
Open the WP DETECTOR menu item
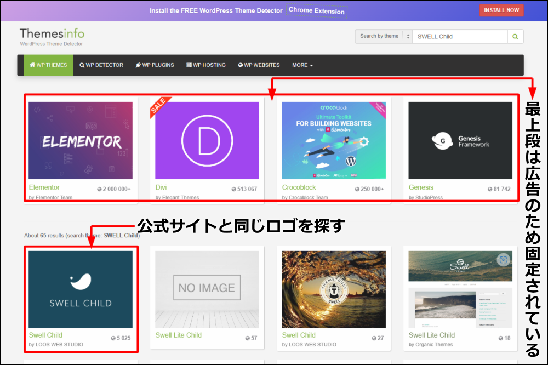click(x=101, y=65)
